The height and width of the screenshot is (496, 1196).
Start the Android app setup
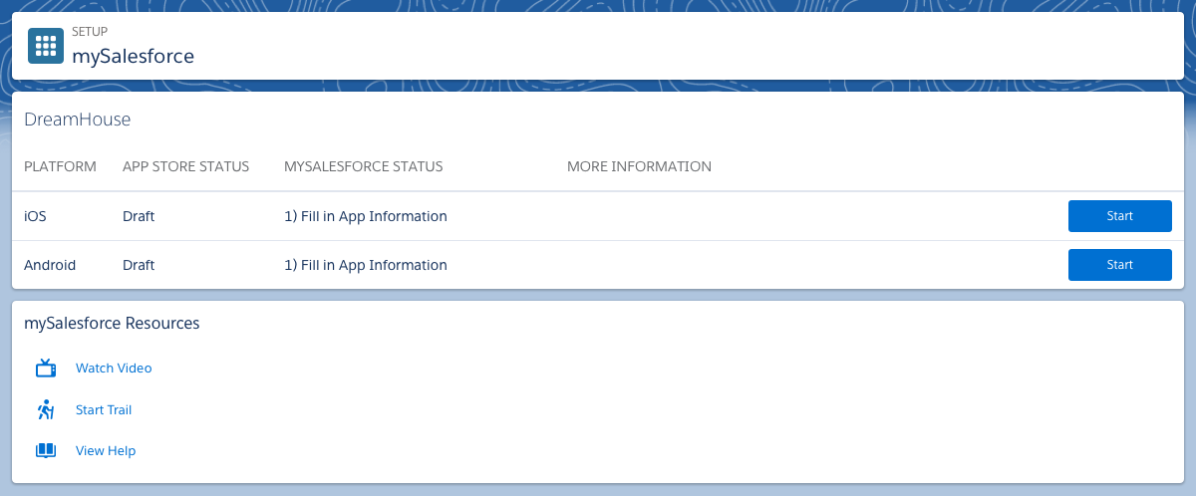click(x=1119, y=265)
